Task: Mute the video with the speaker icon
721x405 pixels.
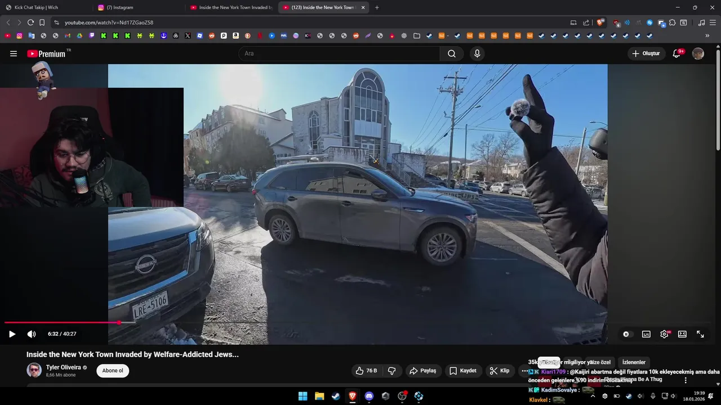Action: [32, 334]
